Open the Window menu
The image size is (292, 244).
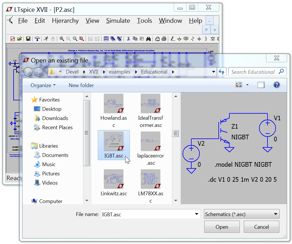pyautogui.click(x=171, y=21)
